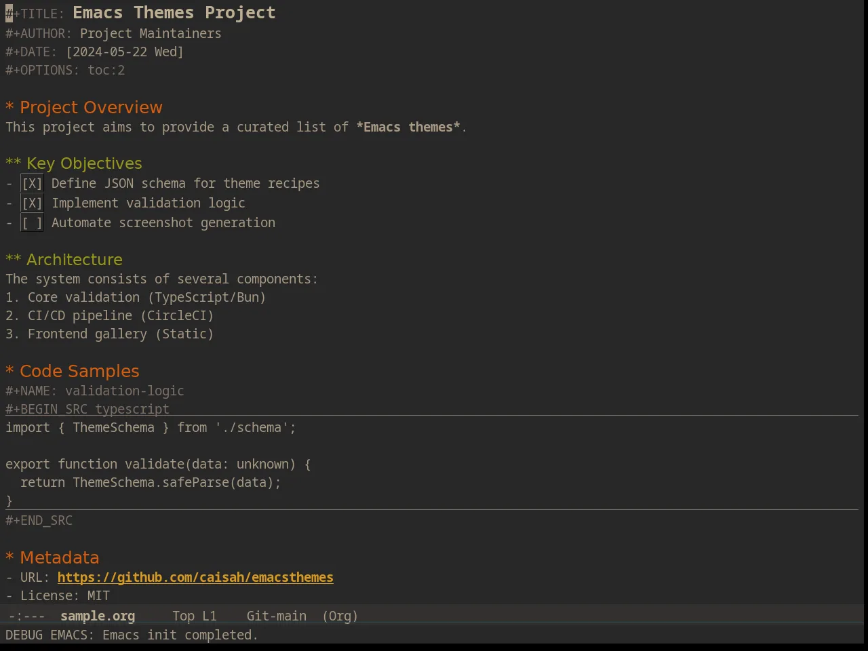Place cursor on Emacs Themes Project title
Image resolution: width=868 pixels, height=651 pixels.
coord(174,13)
